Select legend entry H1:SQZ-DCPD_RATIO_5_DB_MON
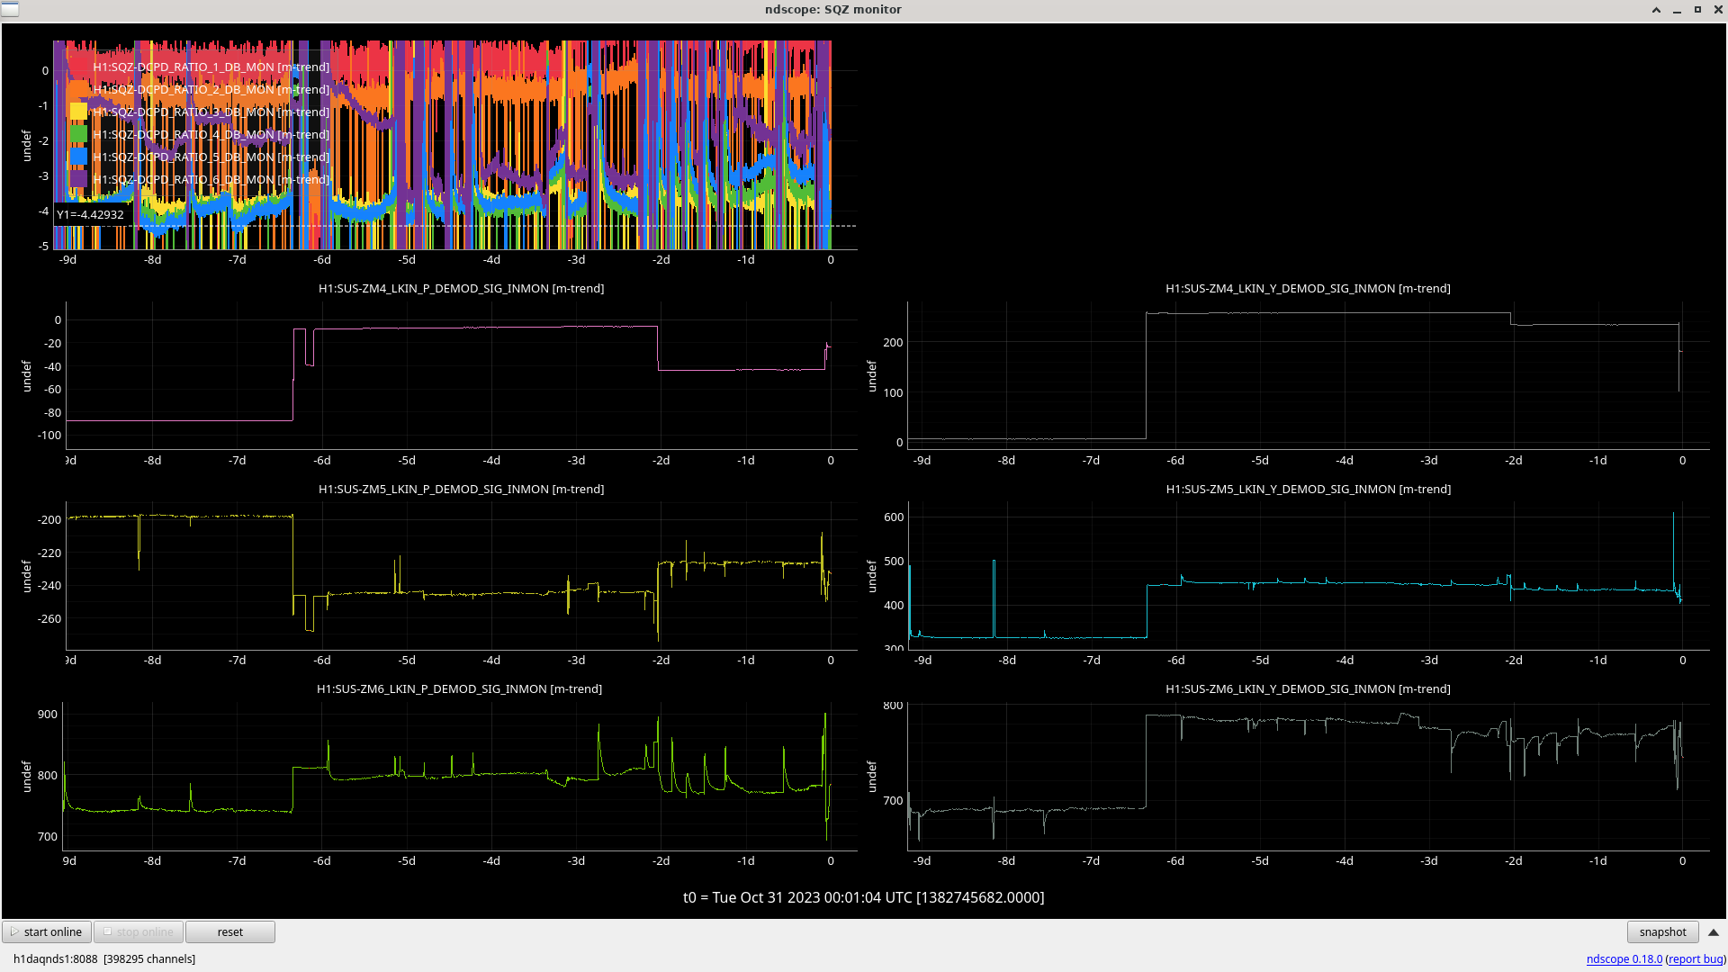This screenshot has width=1728, height=972. 211,157
